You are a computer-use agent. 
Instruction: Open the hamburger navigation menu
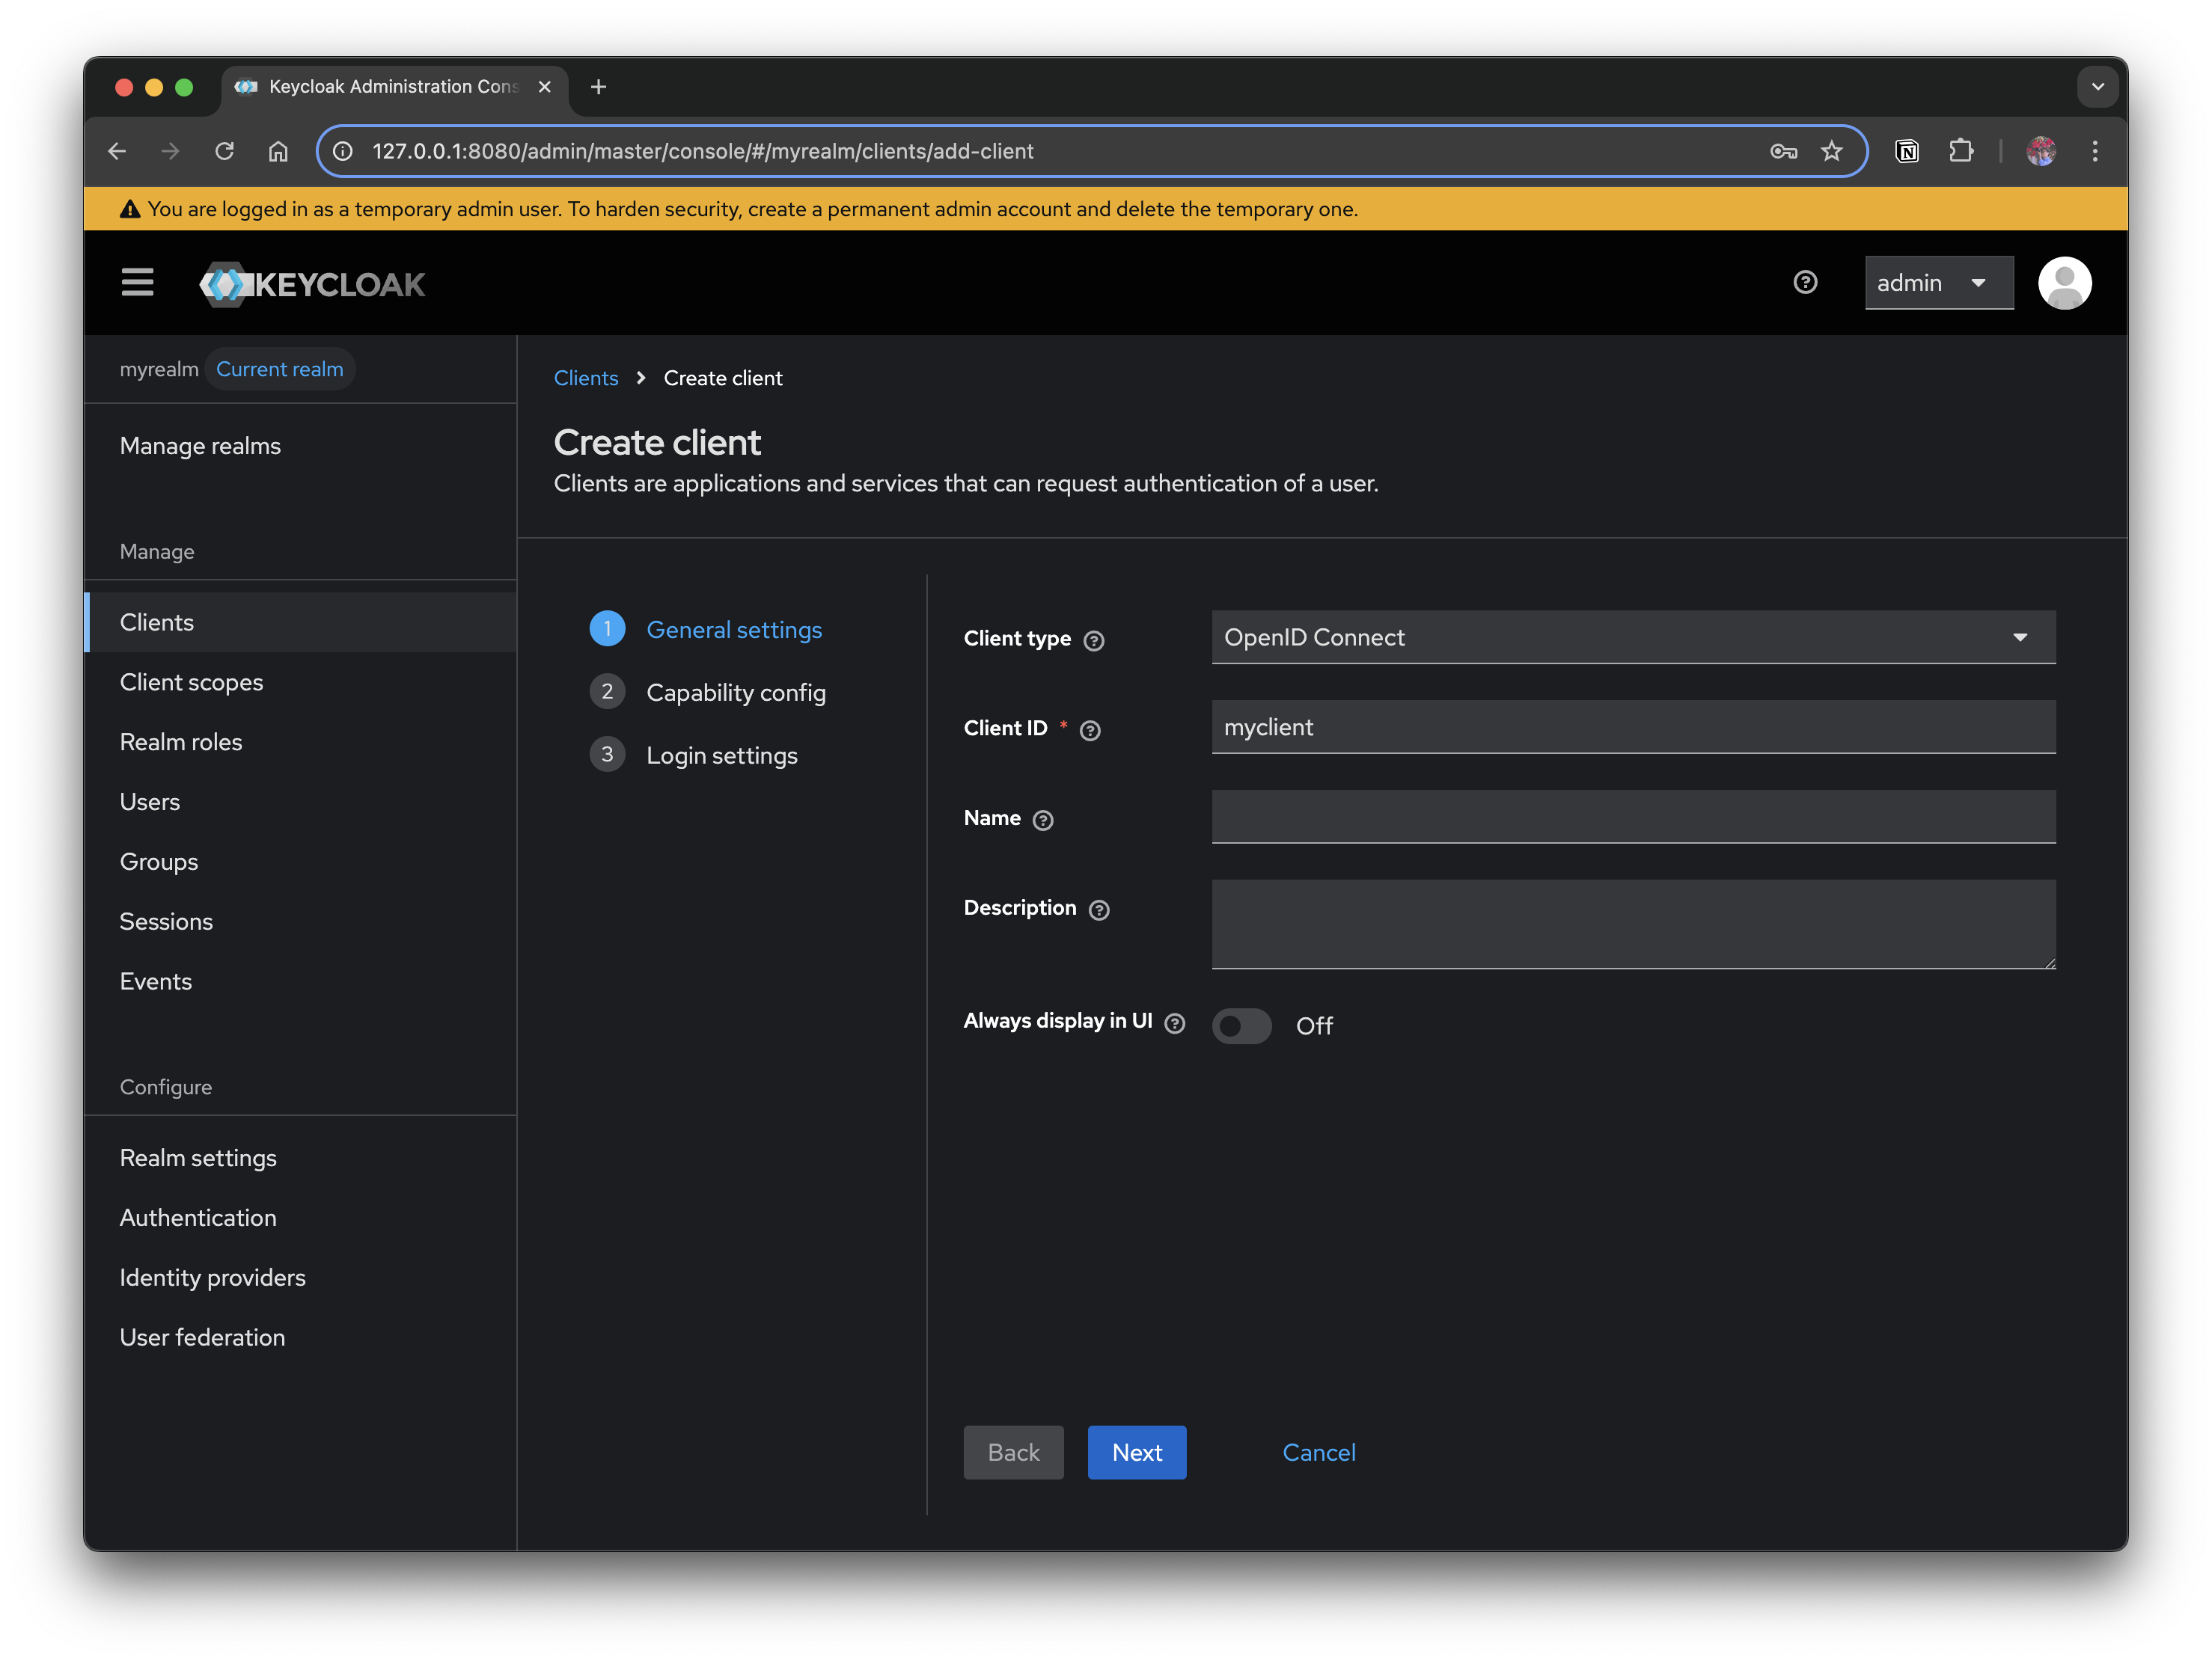pyautogui.click(x=137, y=283)
